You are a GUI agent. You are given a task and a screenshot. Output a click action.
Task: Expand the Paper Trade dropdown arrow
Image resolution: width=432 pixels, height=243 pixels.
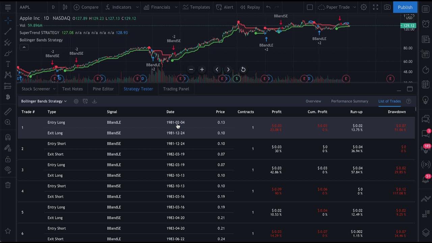point(354,7)
